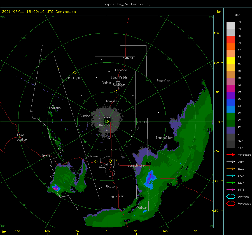Screen dimensions: 252x235
Task: Click yellow diamond marker above Calgary label
Action: tap(111, 161)
